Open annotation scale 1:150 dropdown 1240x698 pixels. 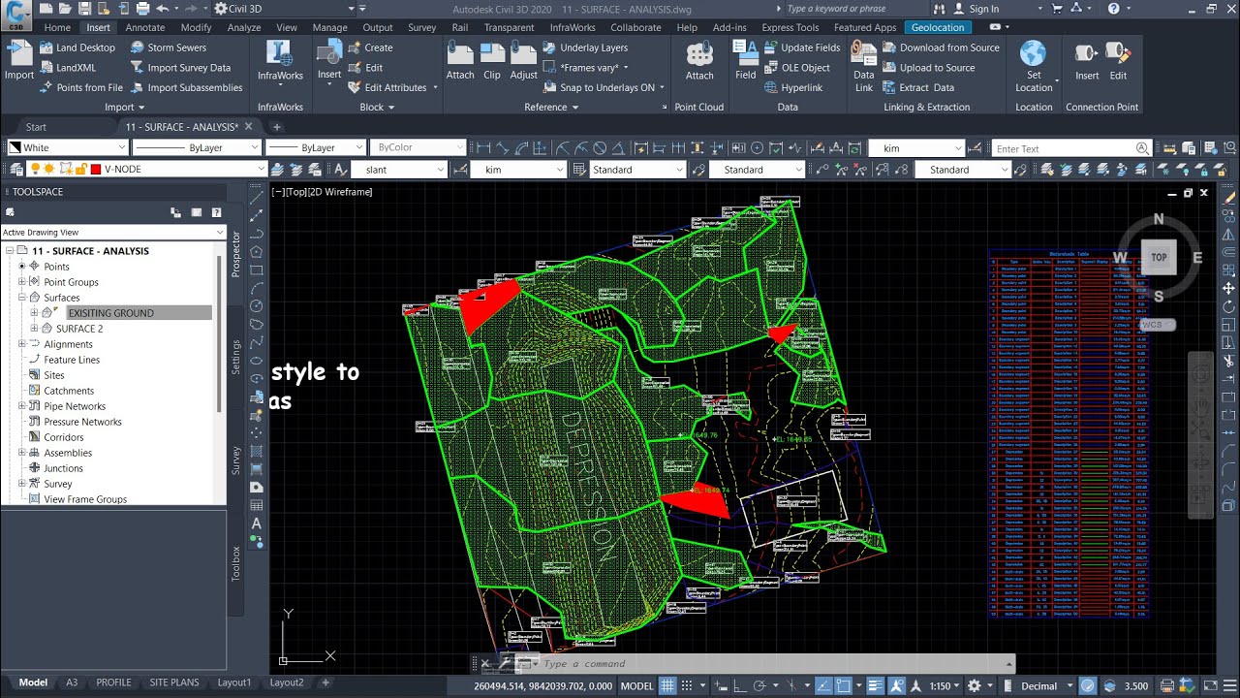(945, 685)
